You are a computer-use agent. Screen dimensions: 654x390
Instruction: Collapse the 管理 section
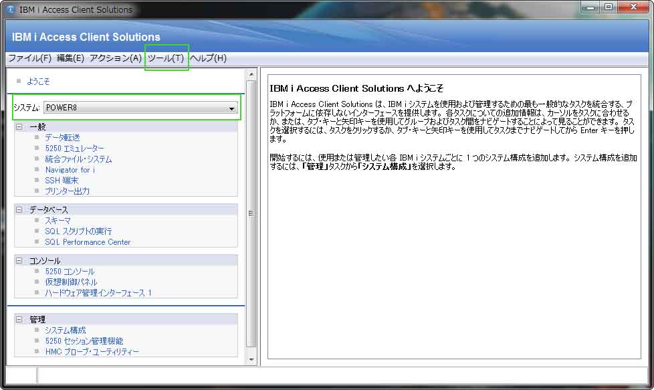(x=19, y=320)
